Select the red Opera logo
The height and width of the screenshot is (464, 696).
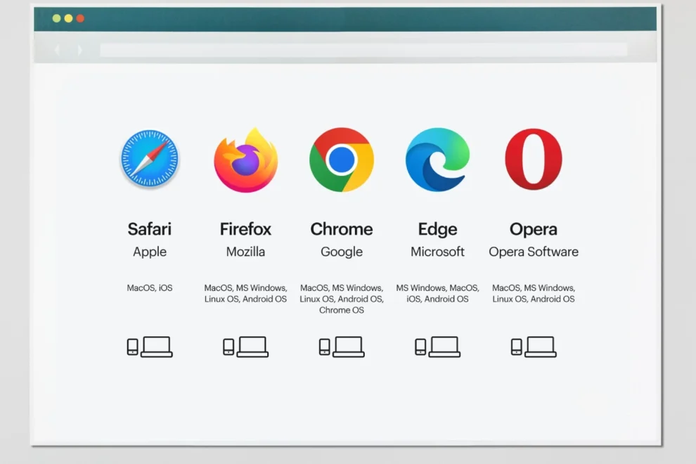tap(534, 160)
